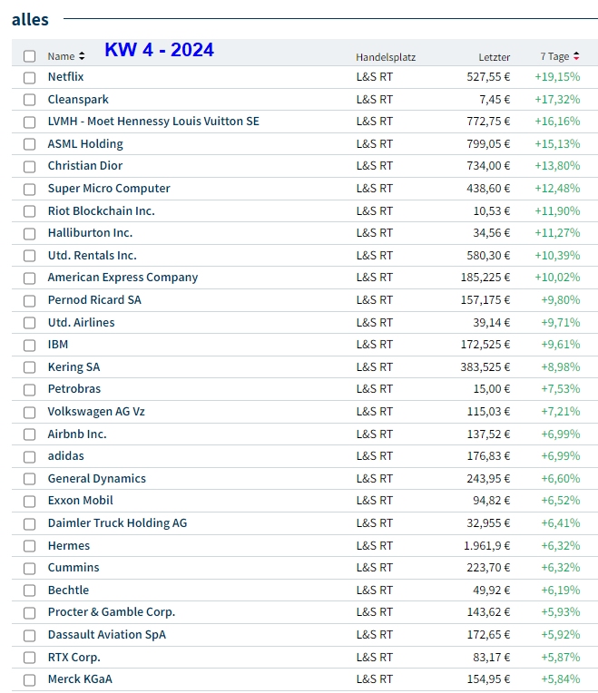Click the 7 Tage header text
This screenshot has width=598, height=693.
coord(554,57)
